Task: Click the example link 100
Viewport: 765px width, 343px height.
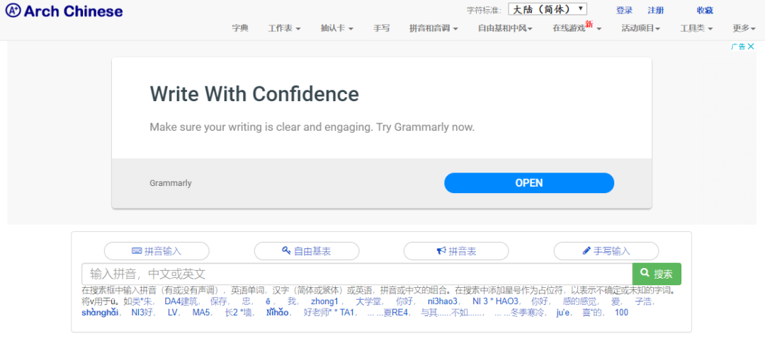Action: (x=622, y=313)
